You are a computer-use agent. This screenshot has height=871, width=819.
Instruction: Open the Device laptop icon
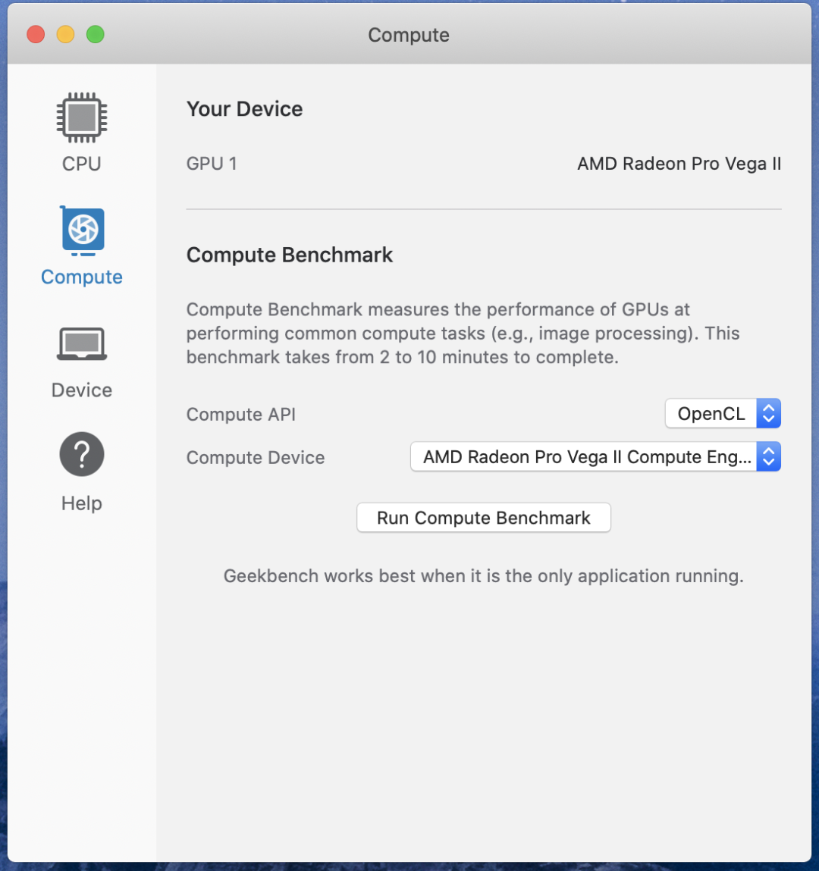point(82,344)
